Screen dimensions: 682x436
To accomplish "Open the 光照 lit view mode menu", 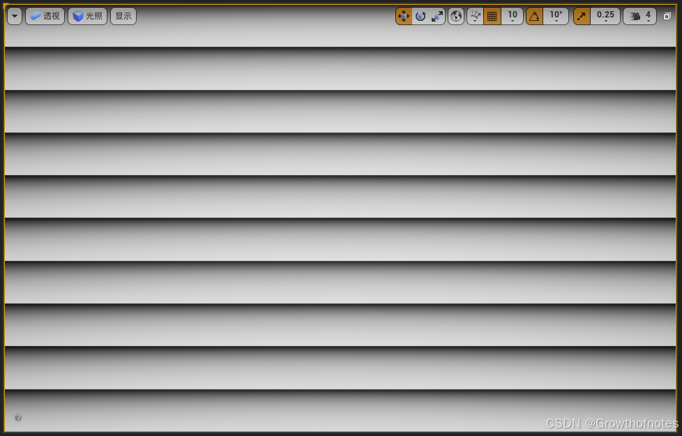I will tap(87, 16).
